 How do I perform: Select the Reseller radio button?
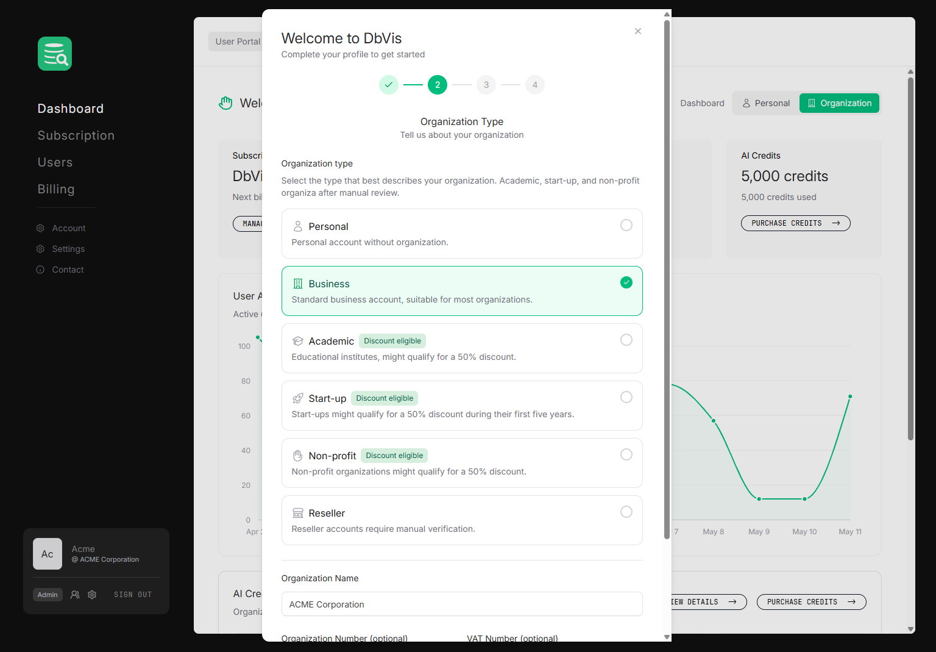click(x=626, y=512)
